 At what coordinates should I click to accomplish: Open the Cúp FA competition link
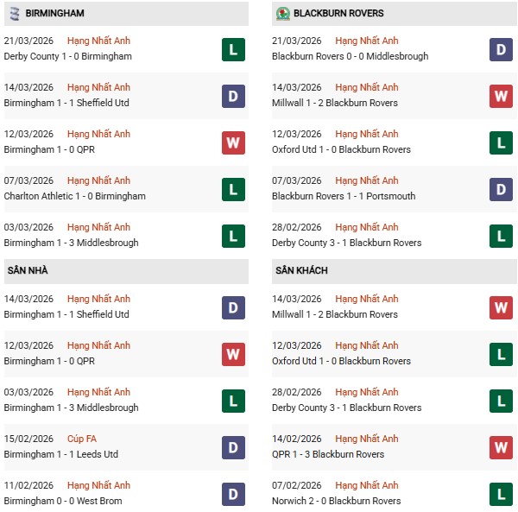tap(85, 439)
